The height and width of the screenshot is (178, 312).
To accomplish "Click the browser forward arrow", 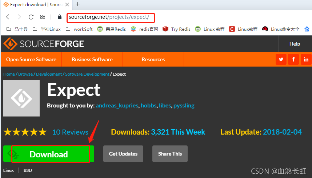I will point(19,17).
